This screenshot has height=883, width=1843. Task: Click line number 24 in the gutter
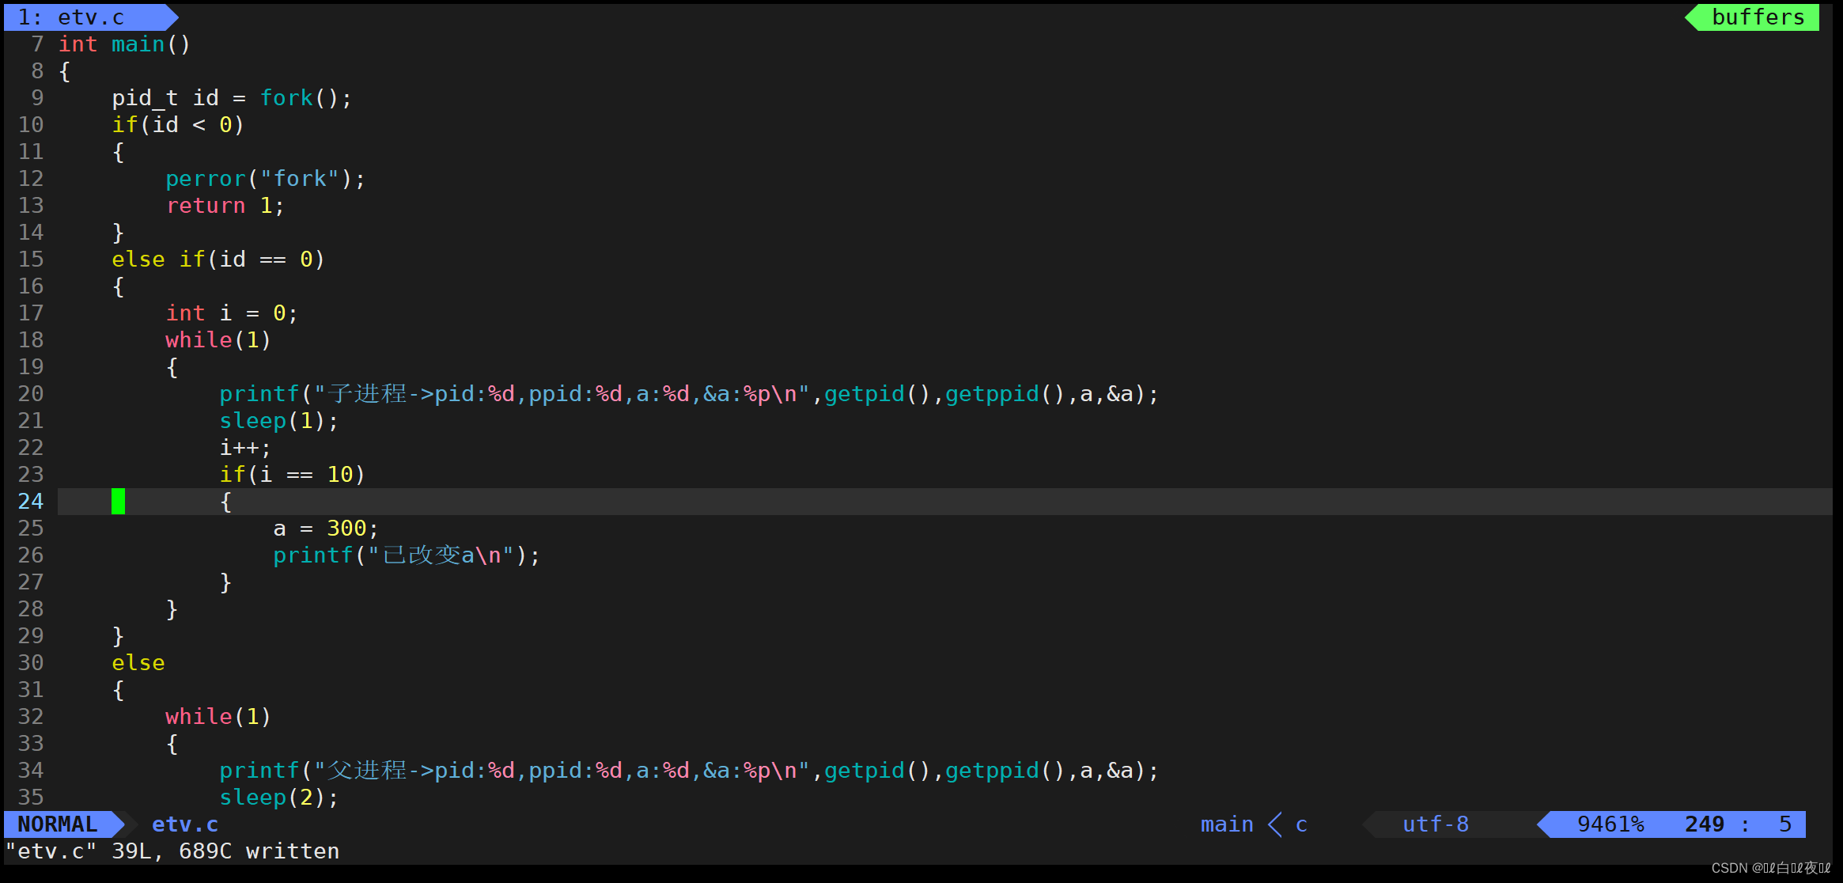(31, 502)
